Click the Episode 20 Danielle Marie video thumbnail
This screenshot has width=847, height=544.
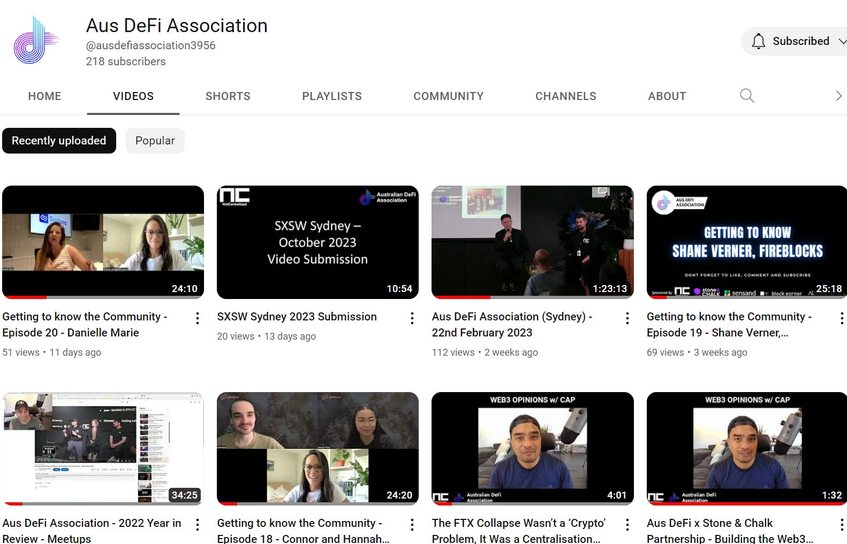(103, 242)
